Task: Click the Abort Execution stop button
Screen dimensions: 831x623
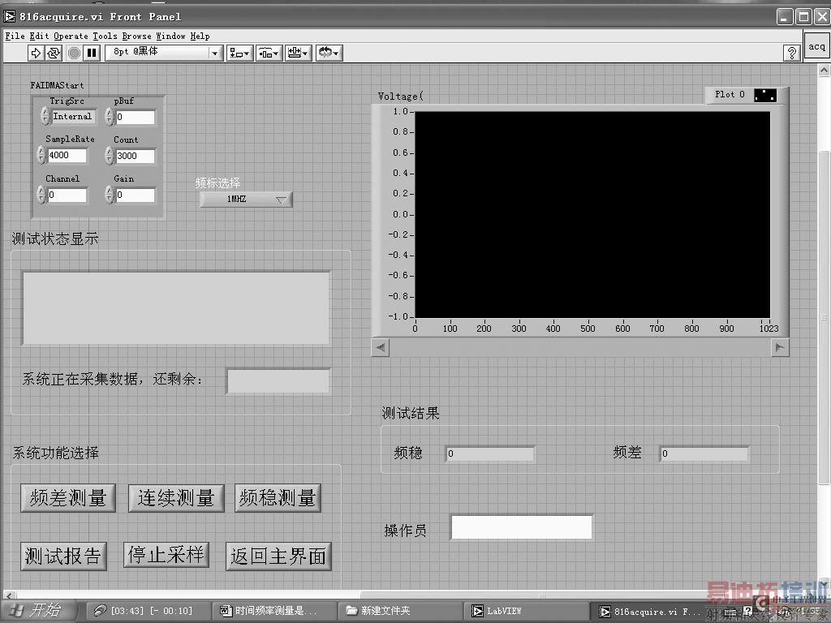Action: point(74,53)
